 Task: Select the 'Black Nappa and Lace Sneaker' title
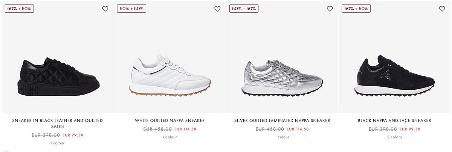point(394,120)
